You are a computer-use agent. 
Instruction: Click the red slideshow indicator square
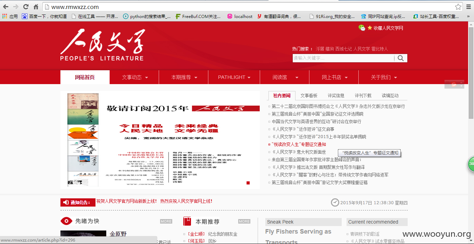(248, 183)
